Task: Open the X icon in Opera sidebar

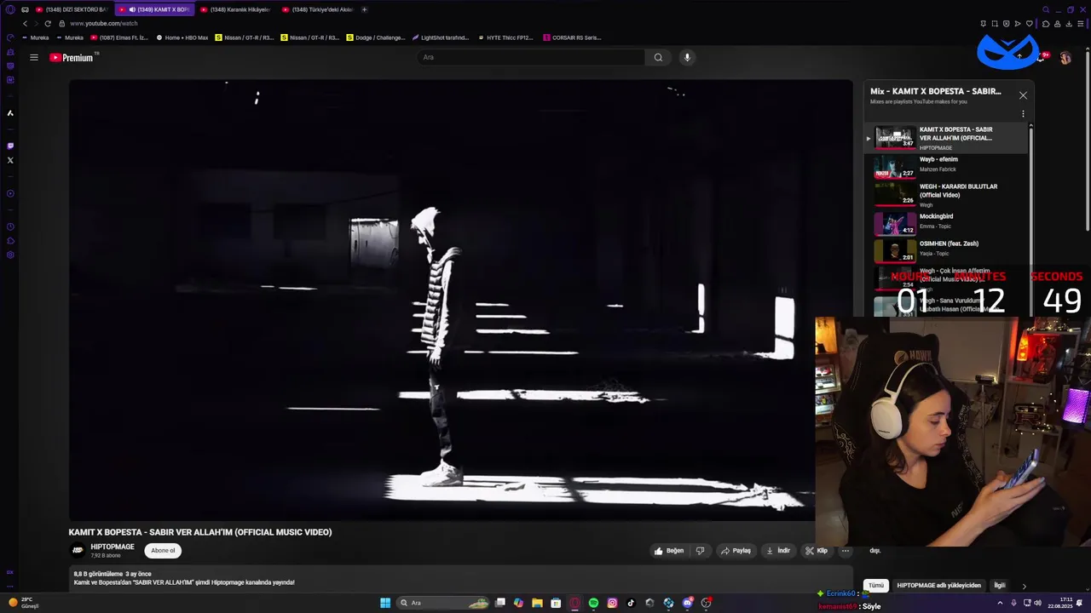Action: tap(10, 160)
